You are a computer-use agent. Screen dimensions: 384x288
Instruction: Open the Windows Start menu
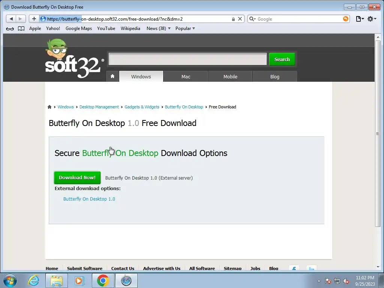[10, 280]
